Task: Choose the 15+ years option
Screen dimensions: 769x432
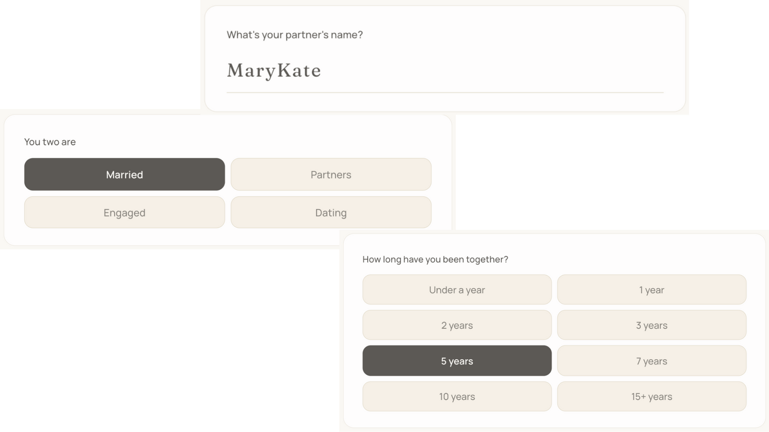Action: (652, 396)
